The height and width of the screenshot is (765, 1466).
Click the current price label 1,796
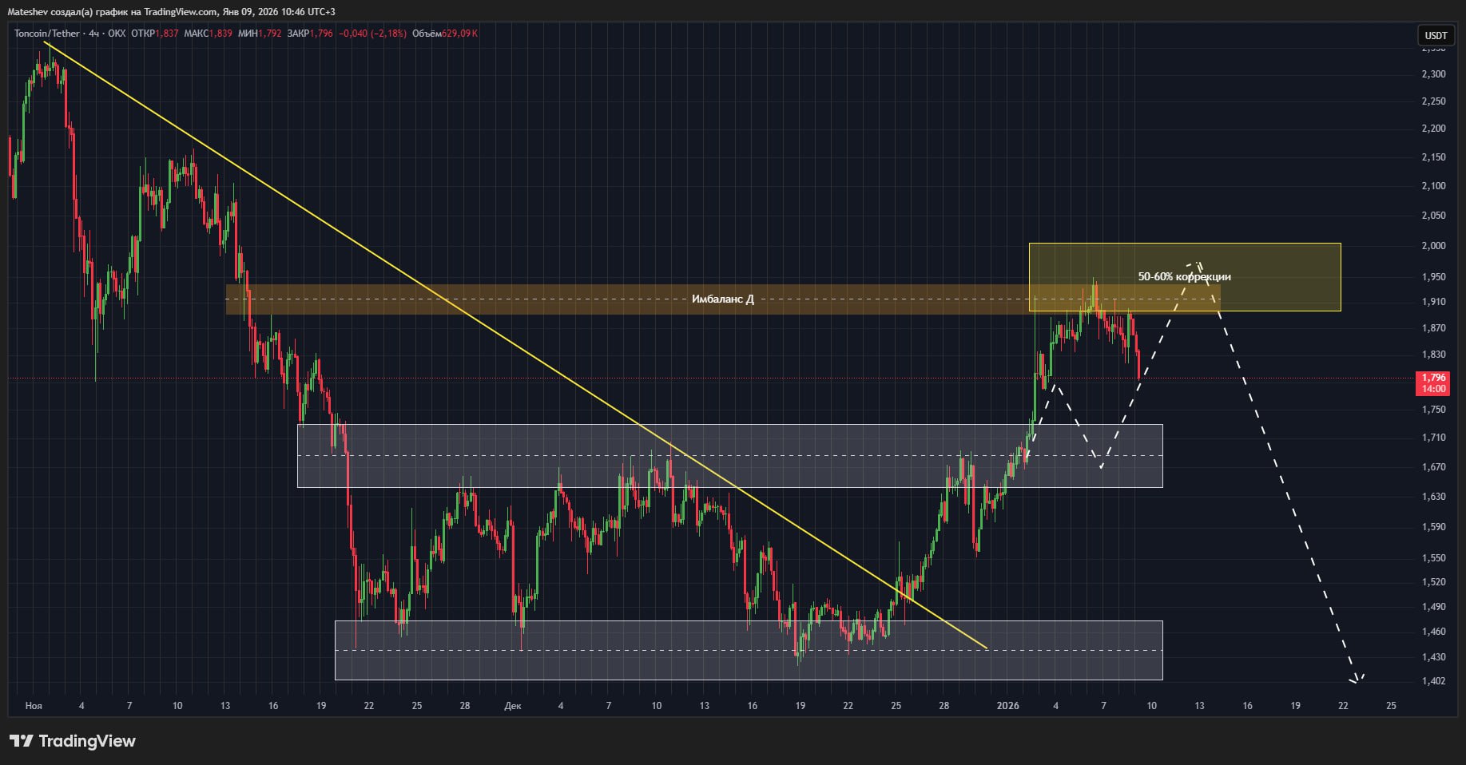[x=1433, y=378]
